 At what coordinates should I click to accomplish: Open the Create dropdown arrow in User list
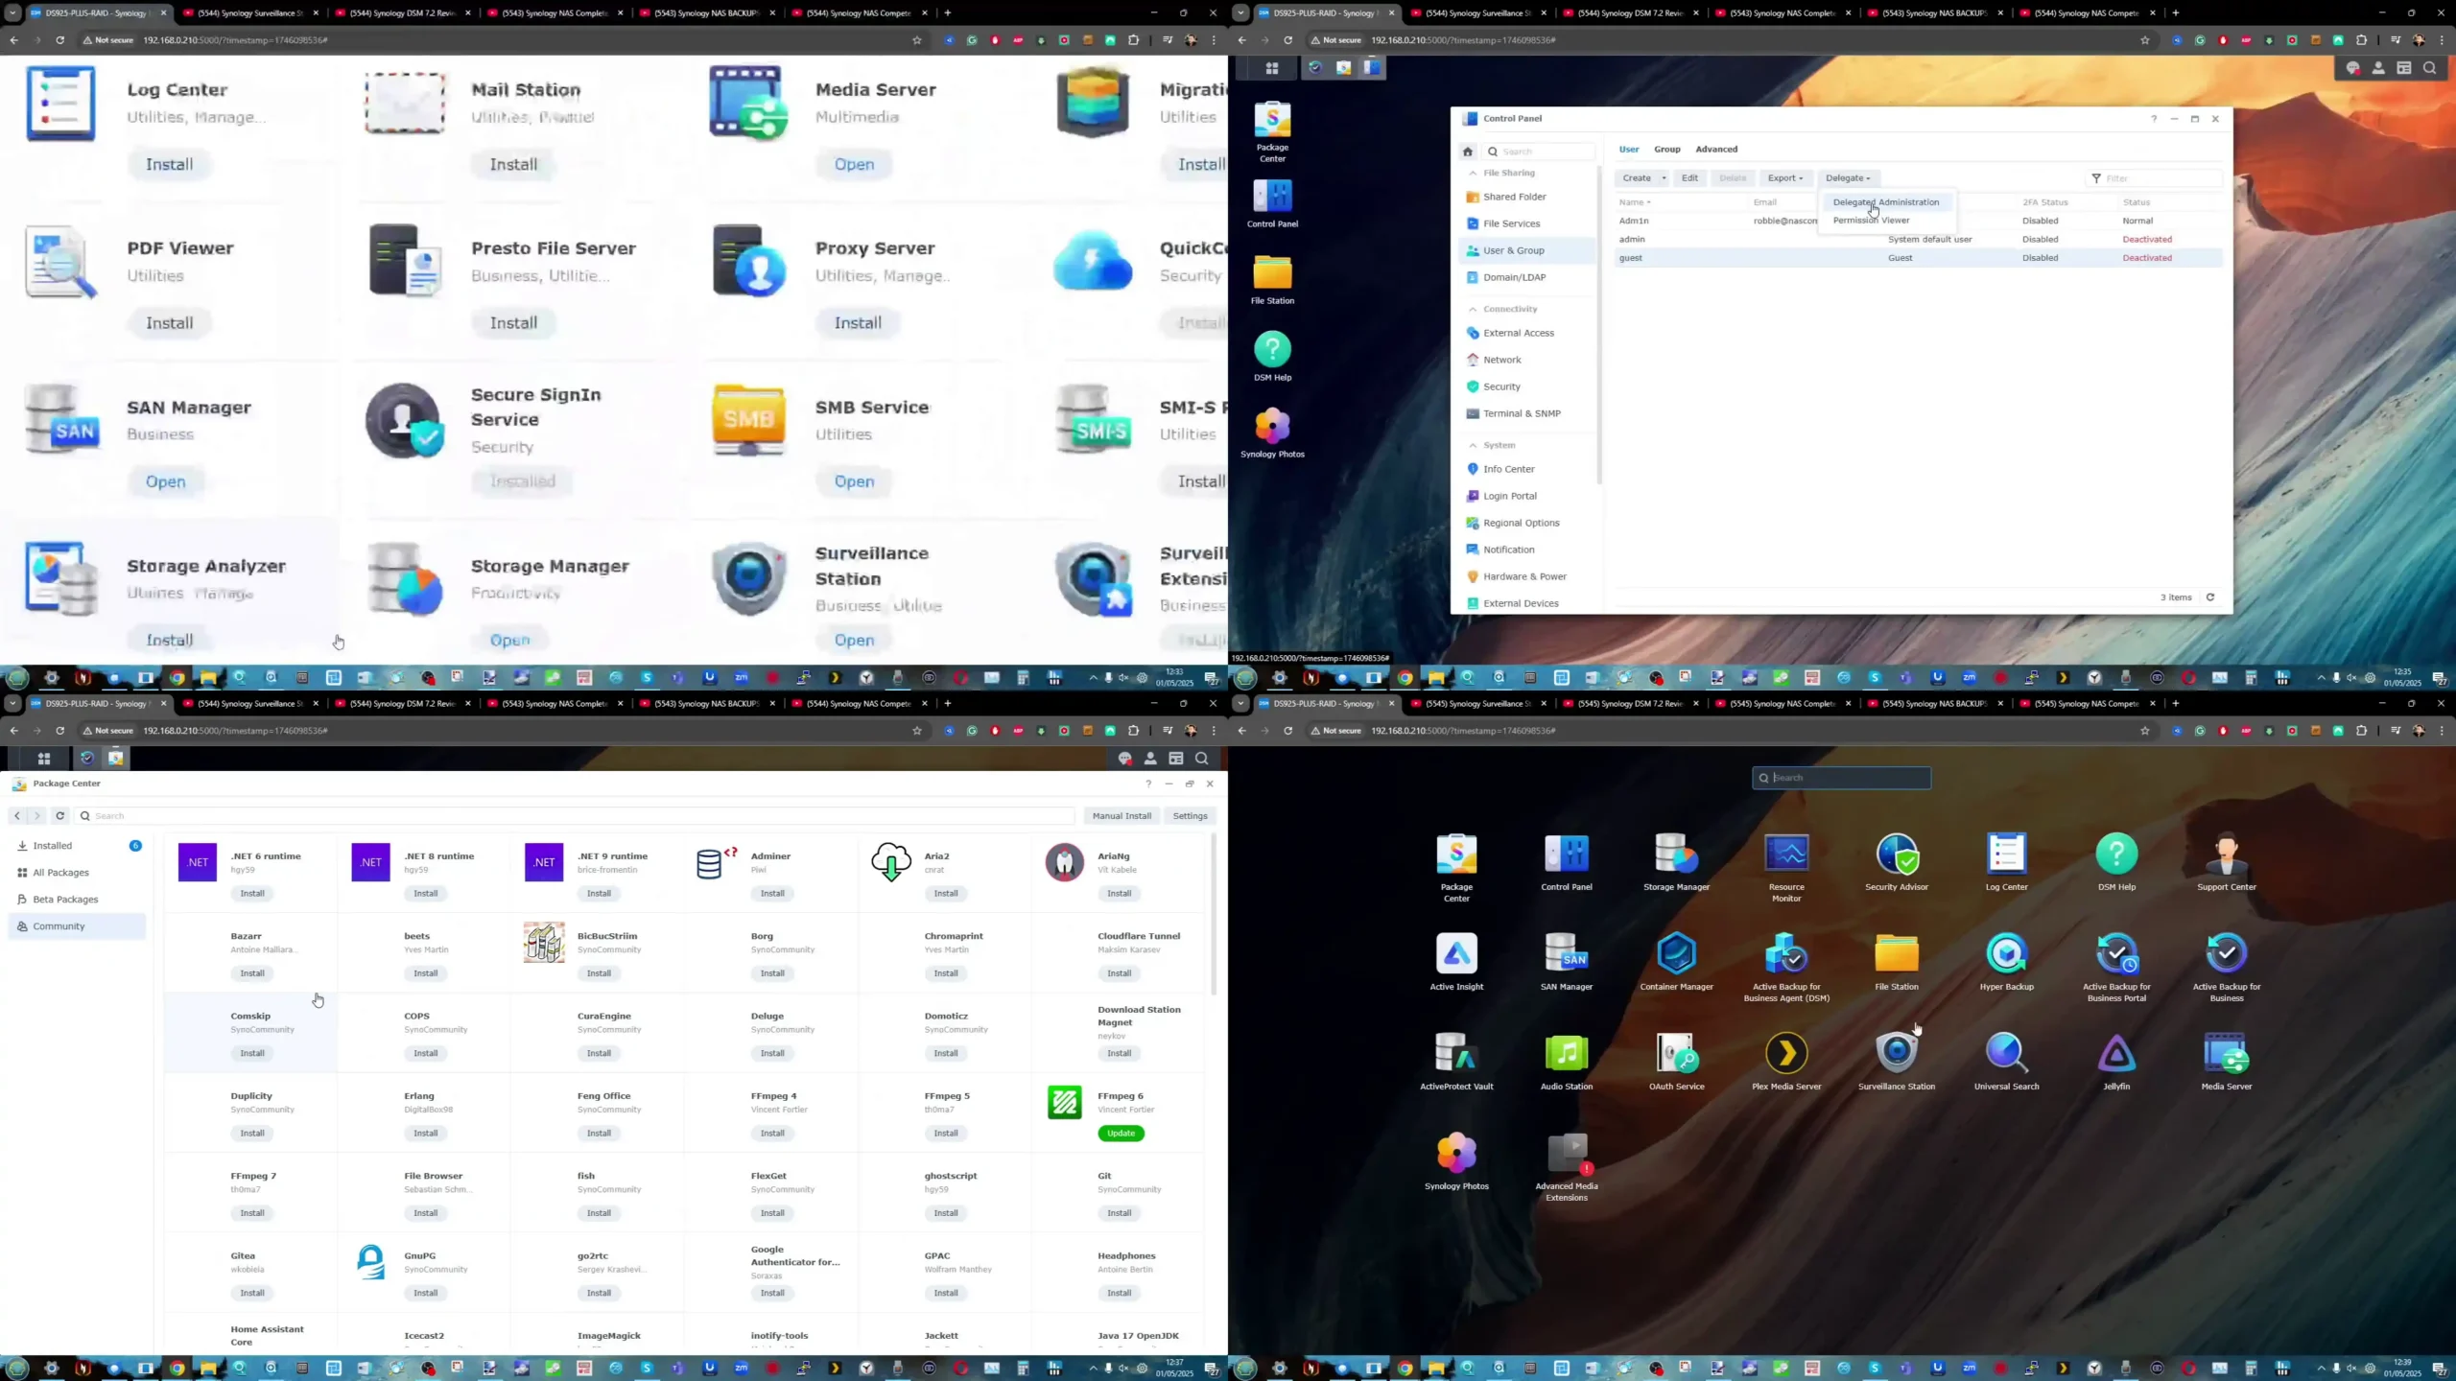tap(1664, 178)
